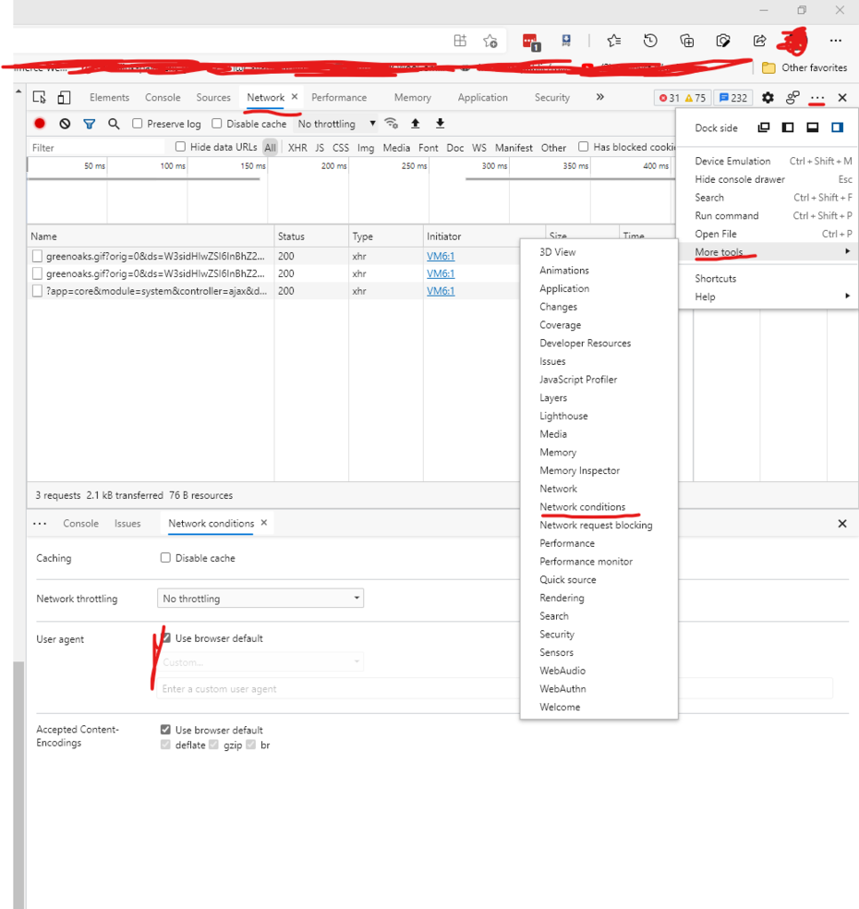Open the Network throttling dropdown in drawer
859x909 pixels.
coord(260,599)
